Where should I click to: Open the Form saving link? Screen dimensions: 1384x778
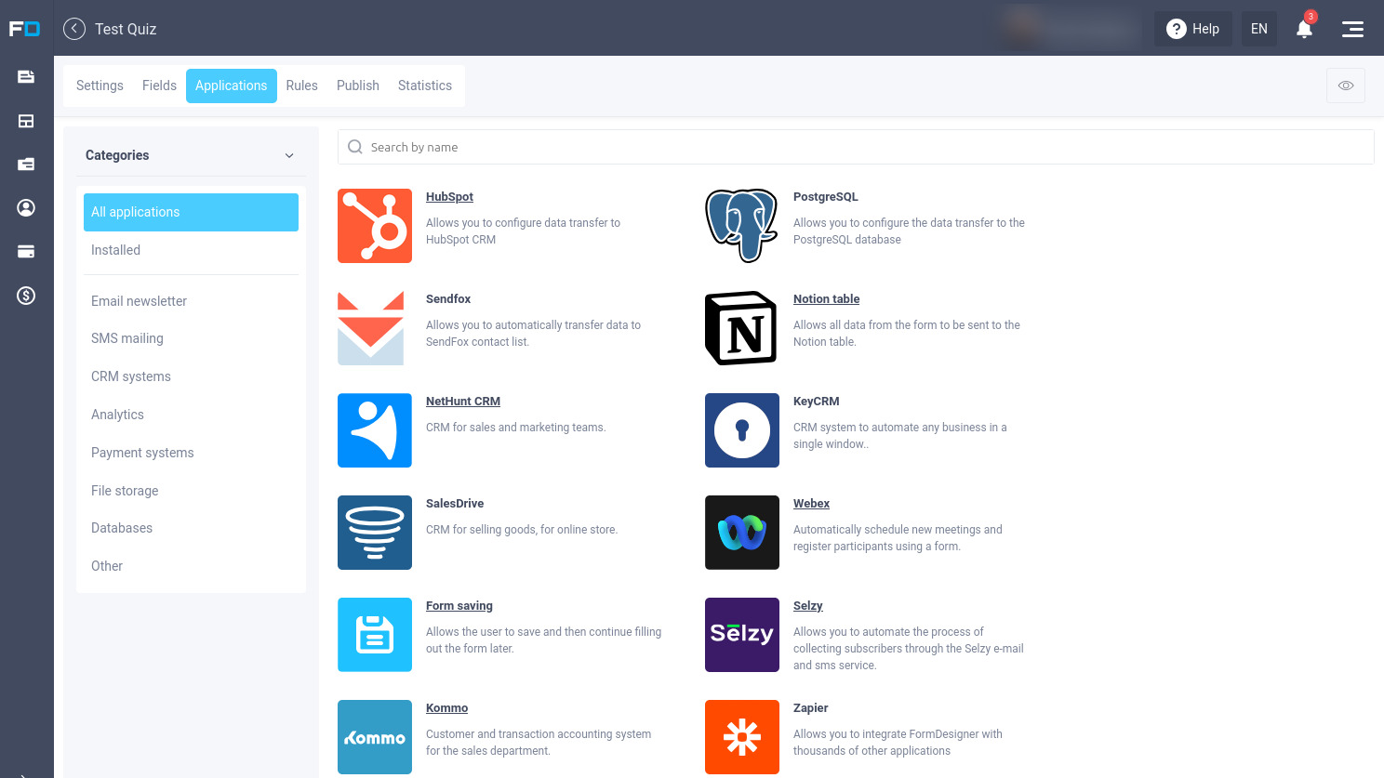coord(459,606)
